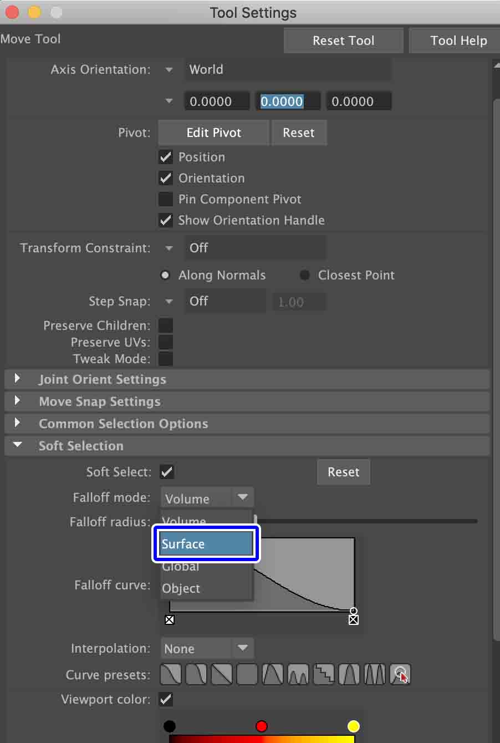Screen dimensions: 500x743
Task: Apply the linear curve preset
Action: (x=221, y=674)
